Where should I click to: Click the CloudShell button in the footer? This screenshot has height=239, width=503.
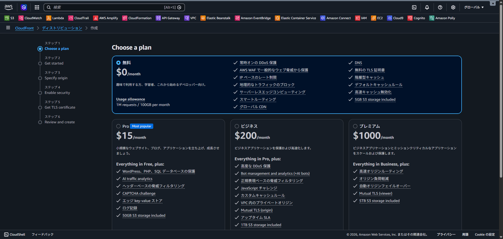tap(15, 235)
